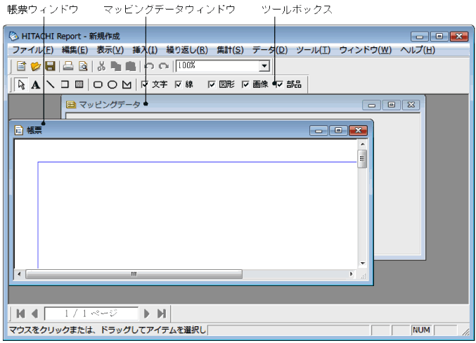Click the scroll down arrow in 帳票 window
This screenshot has height=343, width=476.
coord(362,264)
